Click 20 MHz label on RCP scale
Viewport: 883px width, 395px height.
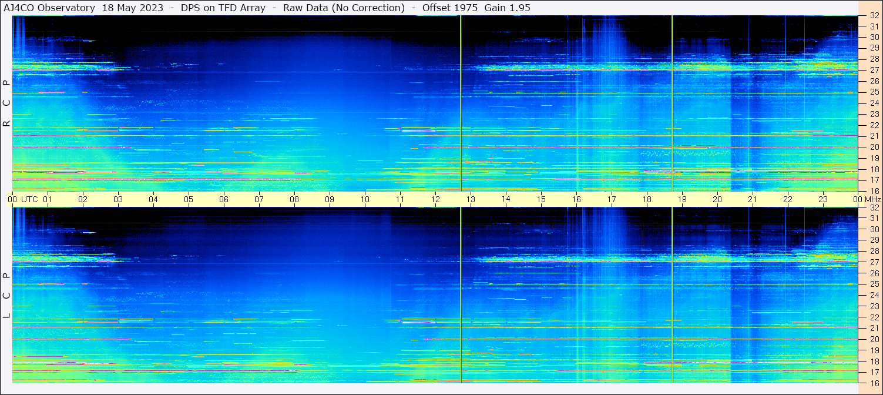(x=874, y=147)
